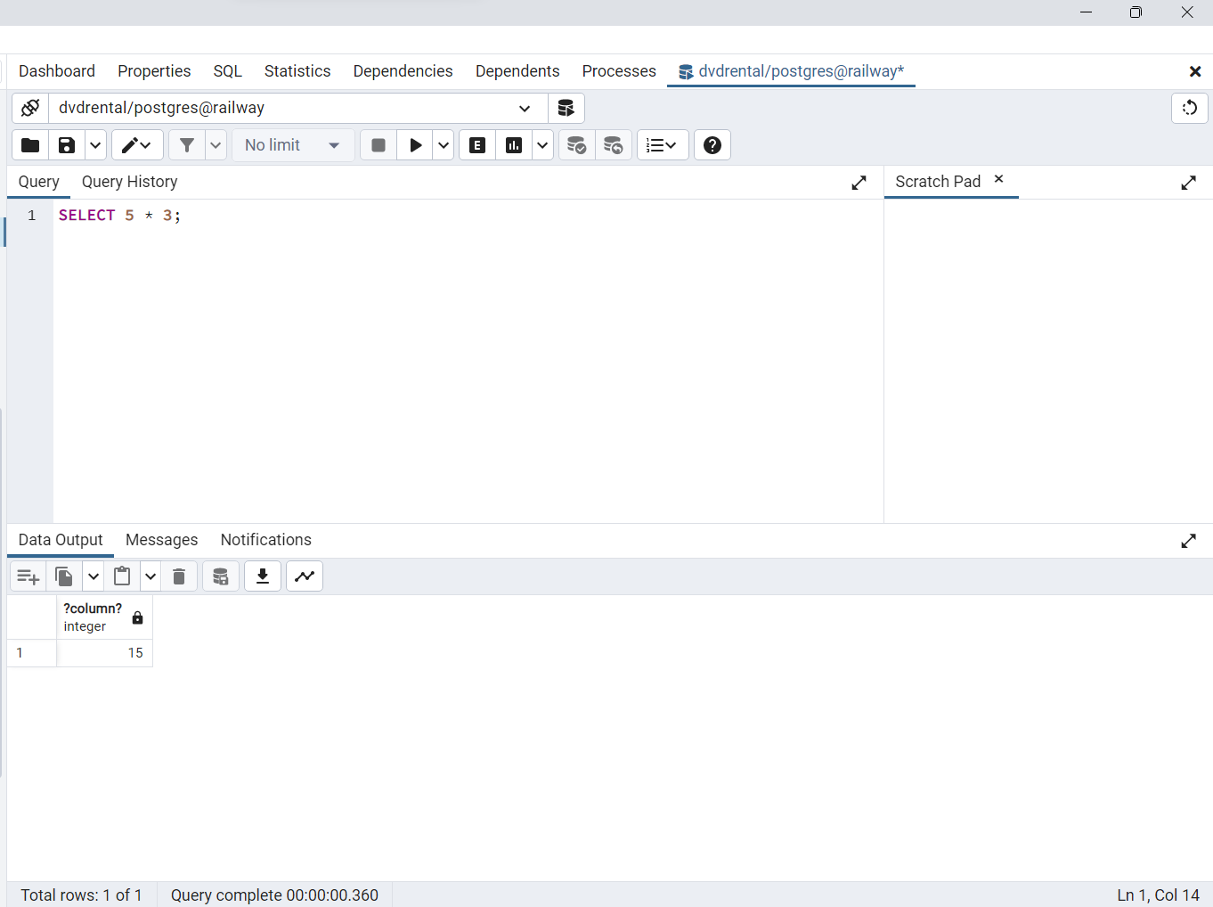Screen dimensions: 1213x907
Task: Click the Total rows: 1 of 1 status
Action: tap(81, 895)
